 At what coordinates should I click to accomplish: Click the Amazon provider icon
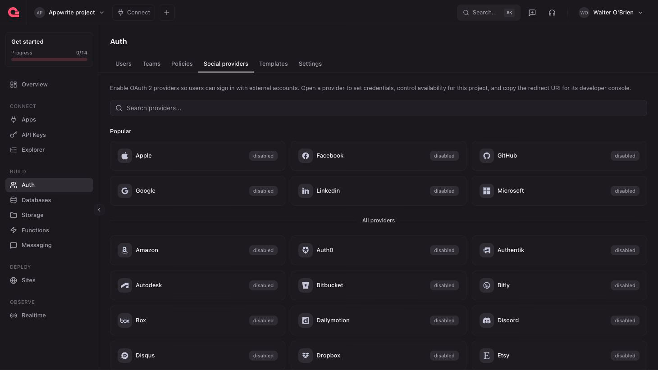125,250
